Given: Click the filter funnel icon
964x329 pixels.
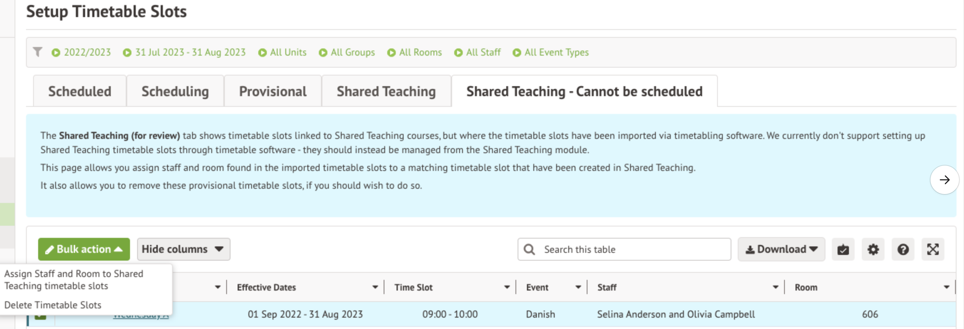Looking at the screenshot, I should click(x=37, y=52).
